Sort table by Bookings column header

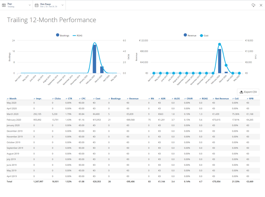point(114,98)
